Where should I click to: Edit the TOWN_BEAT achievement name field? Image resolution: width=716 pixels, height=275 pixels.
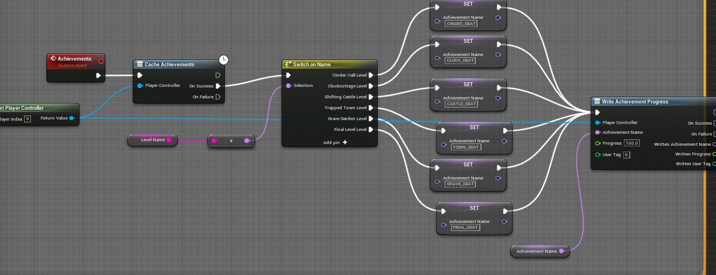(466, 147)
